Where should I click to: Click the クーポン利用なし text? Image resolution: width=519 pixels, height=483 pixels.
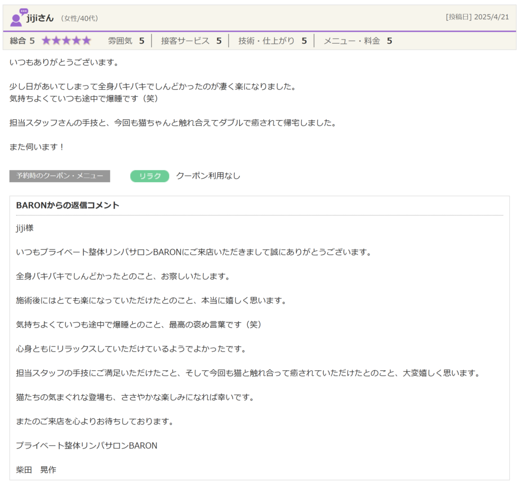(x=208, y=176)
